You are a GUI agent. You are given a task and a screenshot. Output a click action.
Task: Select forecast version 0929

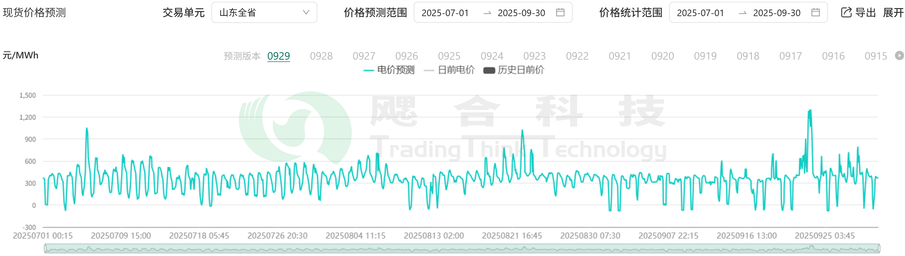[278, 56]
